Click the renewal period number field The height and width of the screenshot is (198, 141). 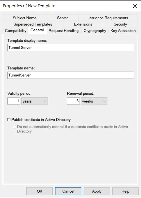73,101
